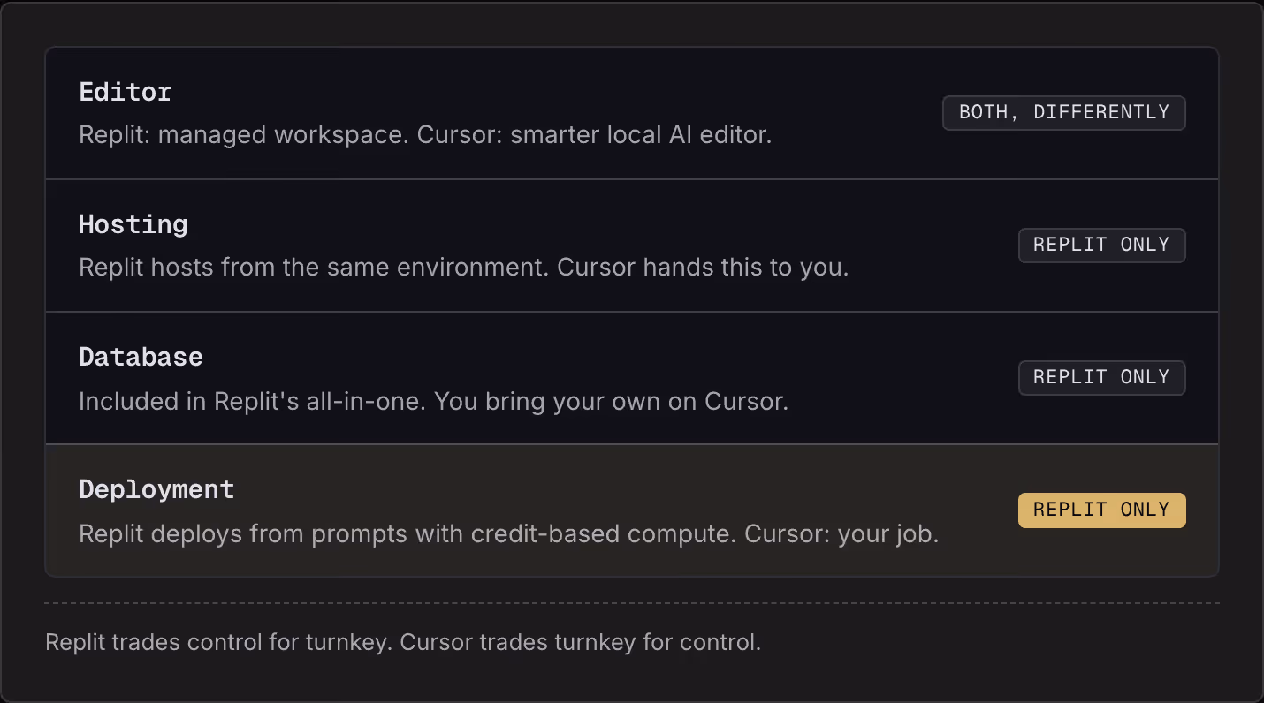The image size is (1264, 703).
Task: Click footer text 'Replit trades control for turnkey'
Action: point(217,642)
